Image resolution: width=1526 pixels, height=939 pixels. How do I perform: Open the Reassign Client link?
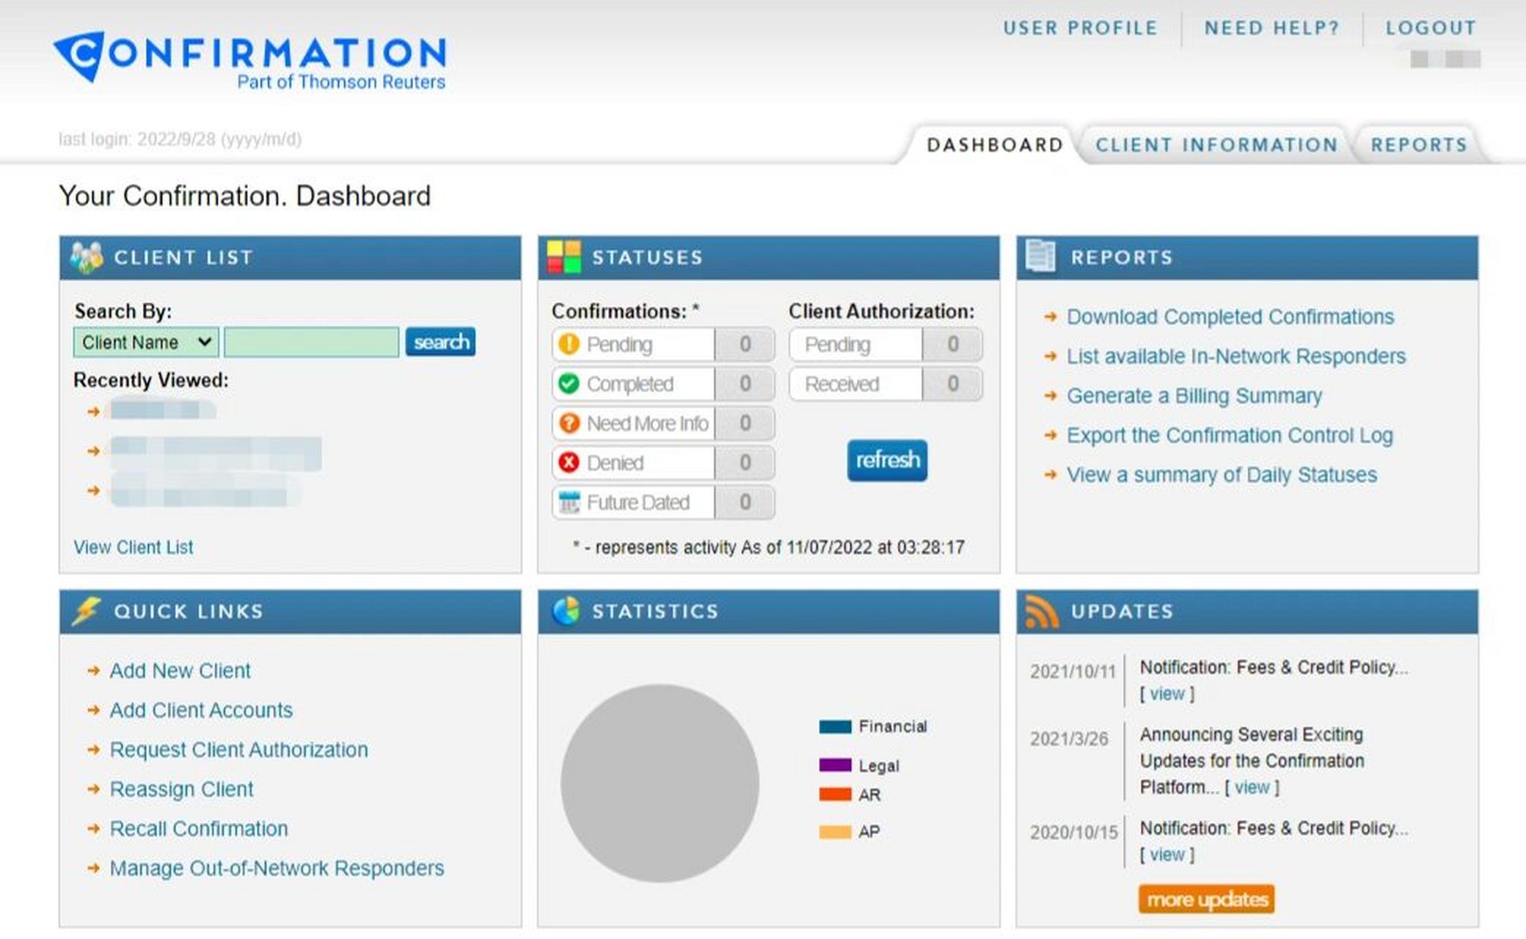(181, 789)
